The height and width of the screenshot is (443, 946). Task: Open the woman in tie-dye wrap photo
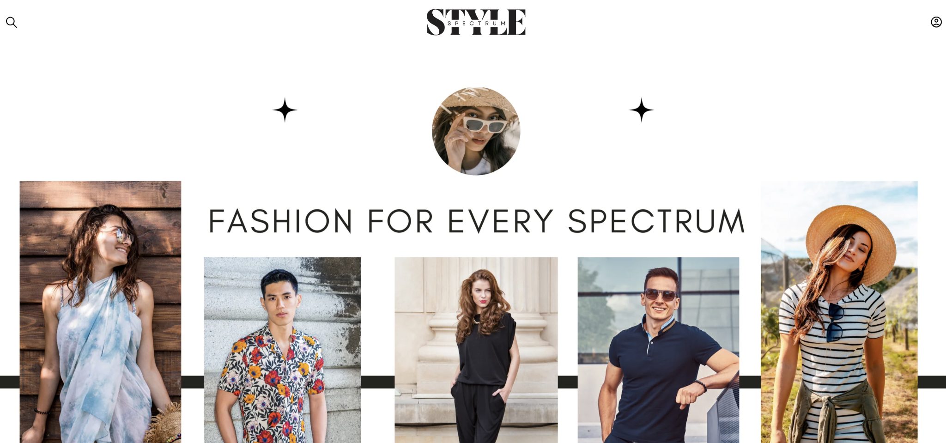point(100,312)
